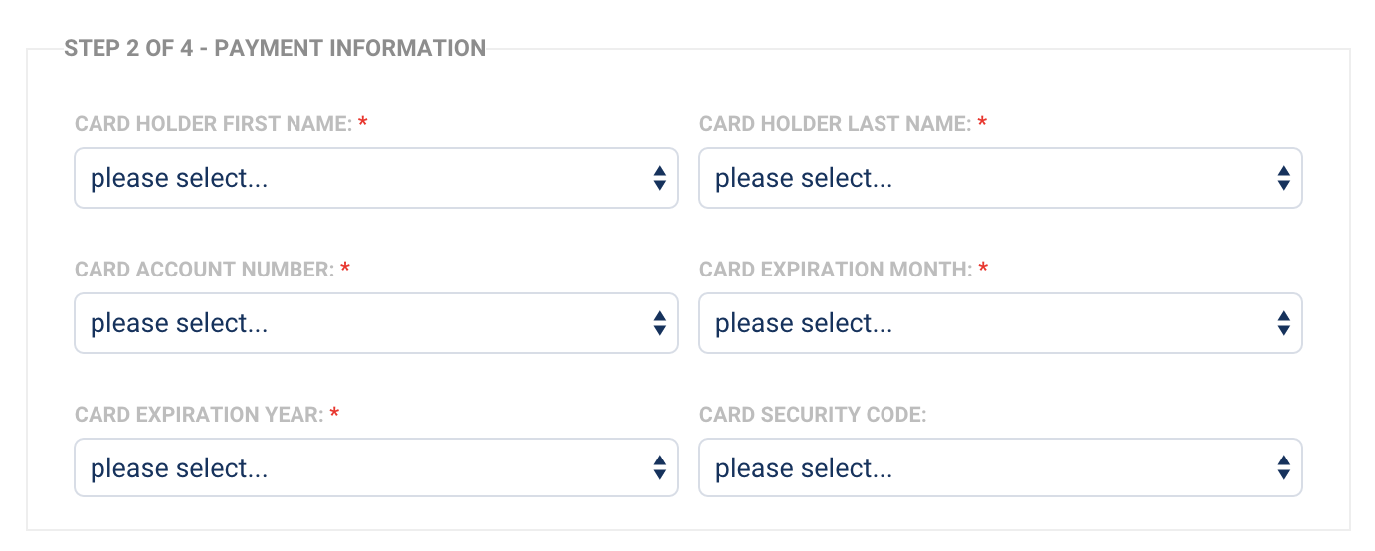1375x551 pixels.
Task: Click the Card Holder First Name label
Action: tap(214, 124)
